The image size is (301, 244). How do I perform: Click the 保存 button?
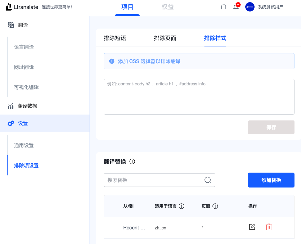pyautogui.click(x=271, y=127)
